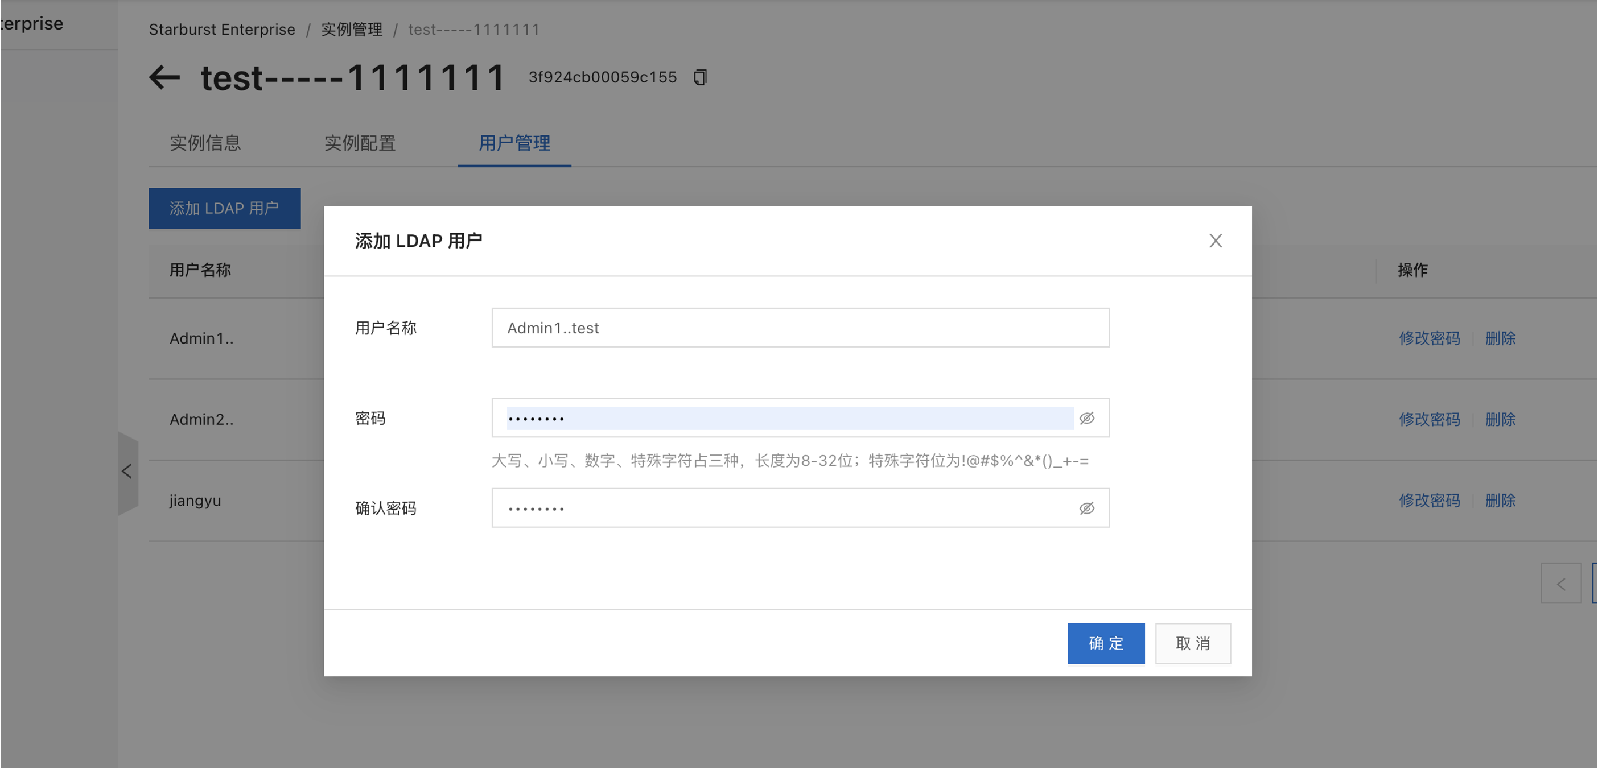Cancel the dialog via 取消 button
This screenshot has width=1598, height=769.
[1192, 644]
